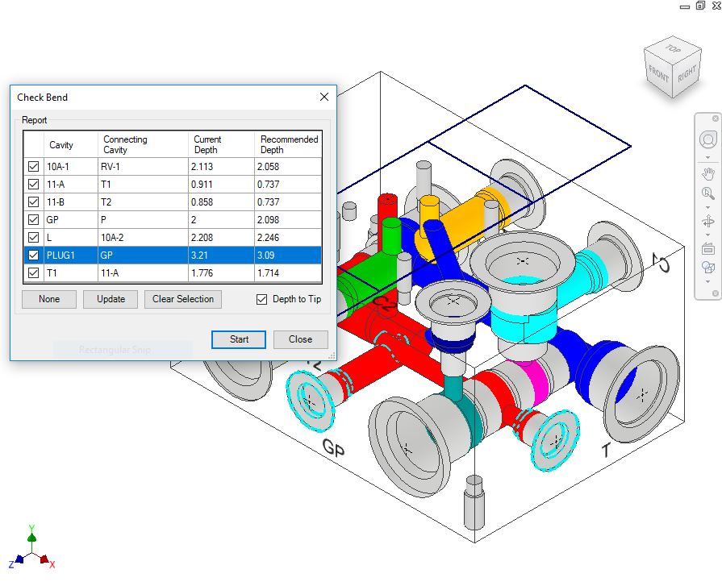Toggle the Depth to Tip checkbox
This screenshot has height=586, width=722.
[x=261, y=299]
